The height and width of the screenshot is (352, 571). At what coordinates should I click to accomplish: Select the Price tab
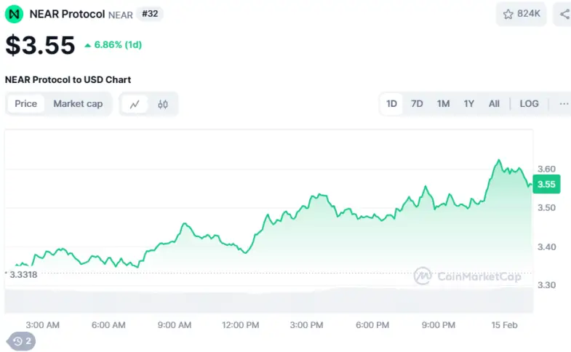click(26, 104)
